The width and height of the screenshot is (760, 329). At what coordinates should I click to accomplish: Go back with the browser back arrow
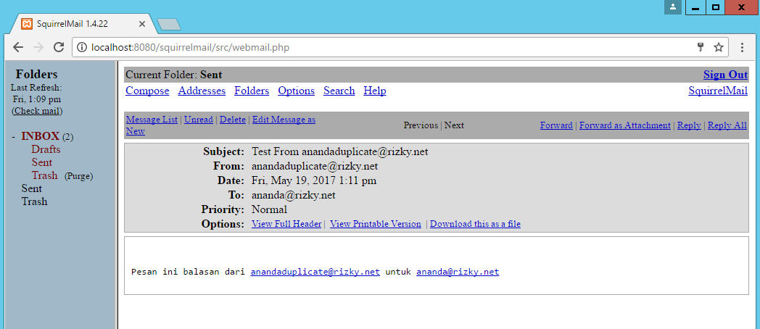18,47
